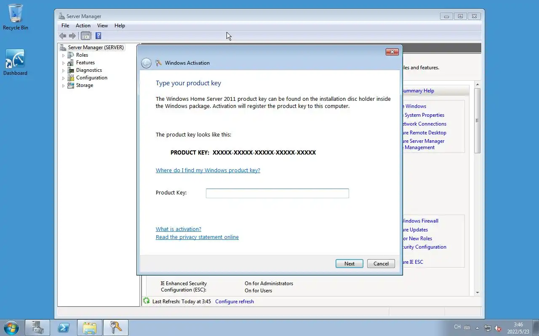The image size is (539, 336).
Task: Open the Updates link in right pane
Action: (x=416, y=230)
